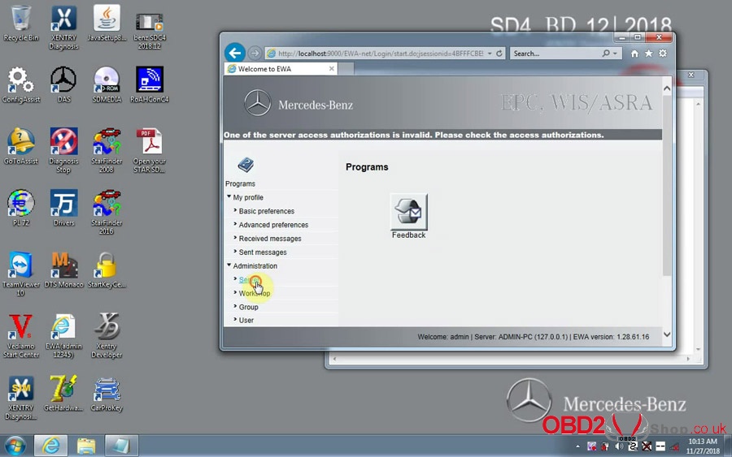Screen dimensions: 732x457
Task: Open Basic preferences
Action: 267,211
